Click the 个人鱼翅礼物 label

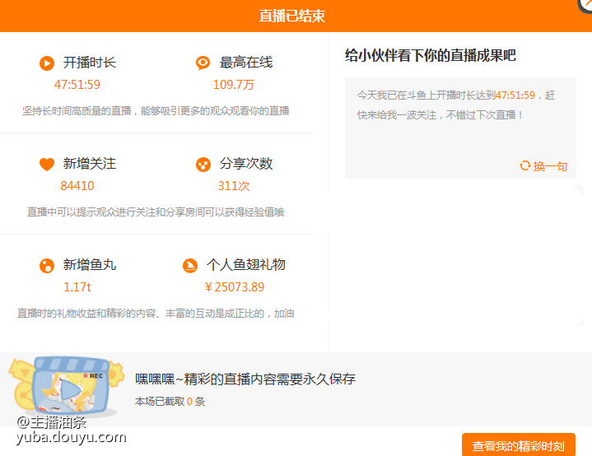coord(246,265)
